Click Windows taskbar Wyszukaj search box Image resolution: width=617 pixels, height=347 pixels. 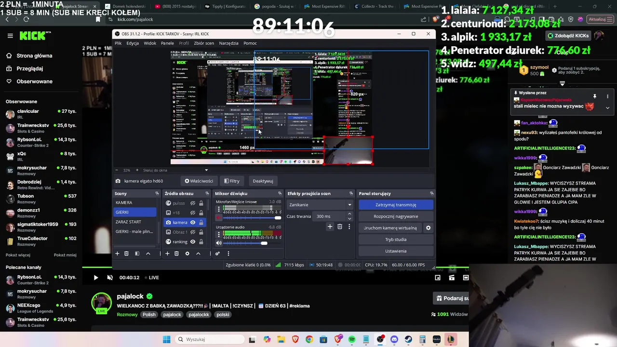[x=209, y=339]
